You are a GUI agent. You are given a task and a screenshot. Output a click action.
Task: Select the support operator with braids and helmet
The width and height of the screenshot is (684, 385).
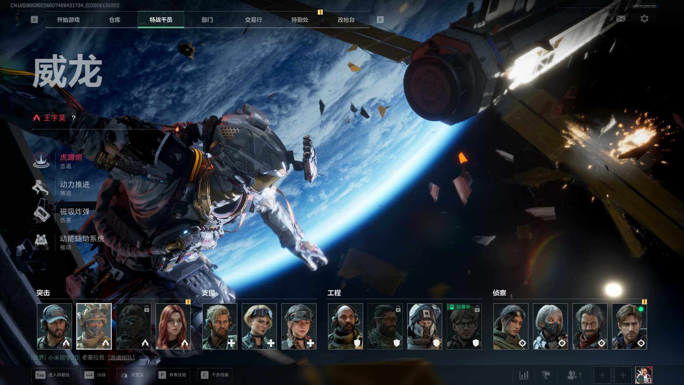pyautogui.click(x=299, y=326)
